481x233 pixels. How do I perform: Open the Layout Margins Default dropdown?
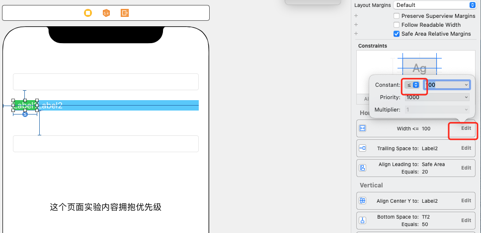435,5
